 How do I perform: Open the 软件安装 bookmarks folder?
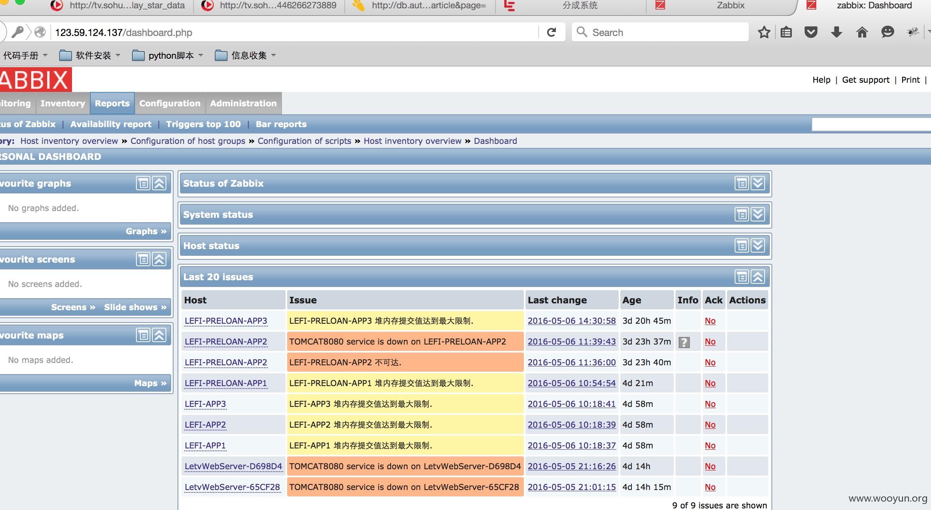tap(90, 56)
